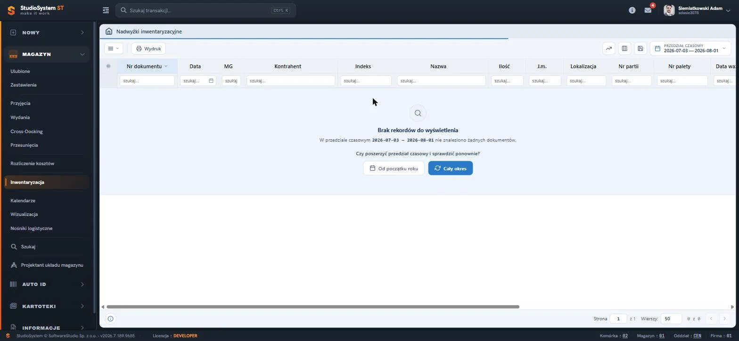739x341 pixels.
Task: Focus the Wierszy rows-per-page field
Action: tap(671, 319)
